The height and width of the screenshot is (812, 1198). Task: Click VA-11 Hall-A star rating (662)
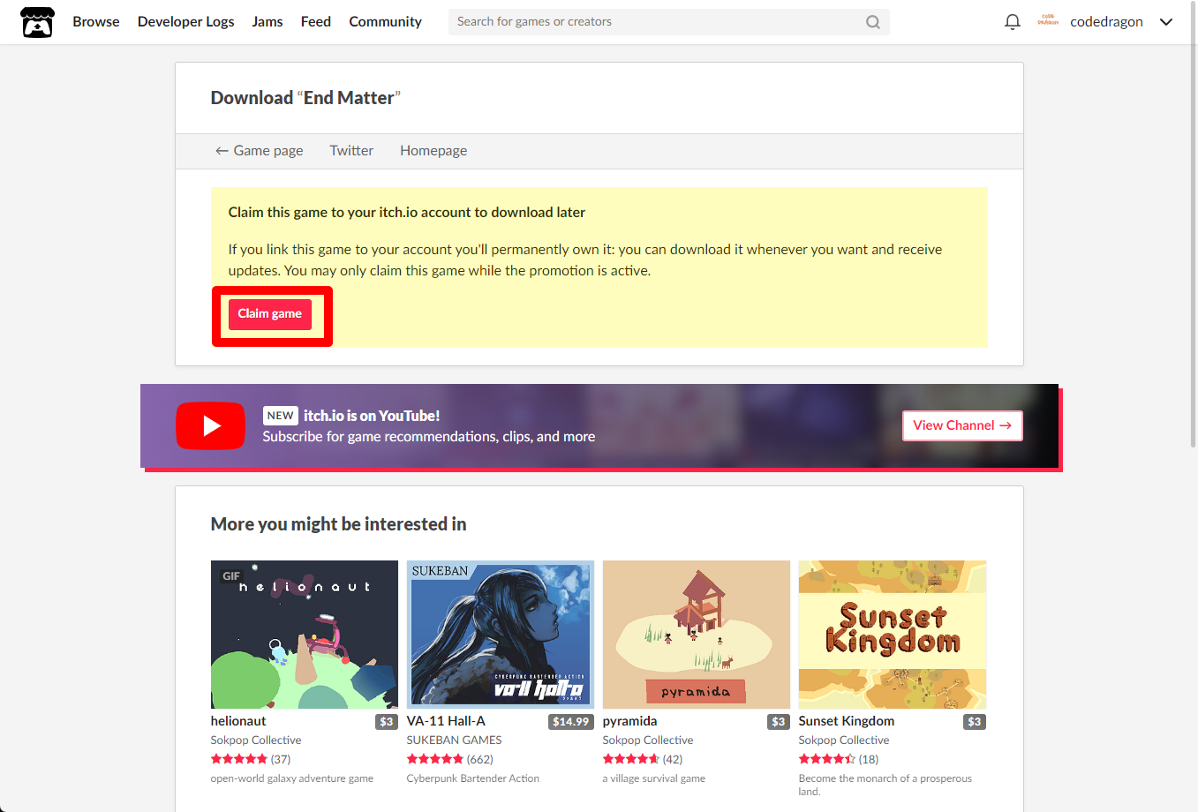click(450, 759)
